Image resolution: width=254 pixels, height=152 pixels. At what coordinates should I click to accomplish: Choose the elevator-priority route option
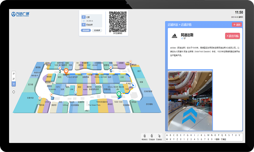97,31
